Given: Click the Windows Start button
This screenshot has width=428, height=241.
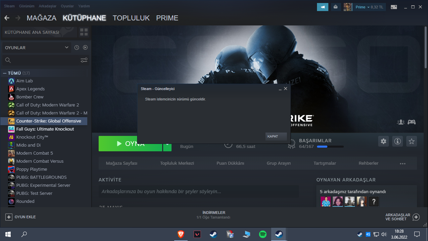Looking at the screenshot, I should 8,234.
